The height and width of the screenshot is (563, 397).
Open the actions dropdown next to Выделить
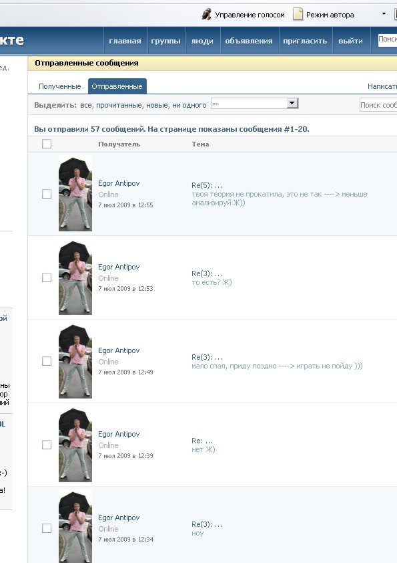(x=254, y=104)
